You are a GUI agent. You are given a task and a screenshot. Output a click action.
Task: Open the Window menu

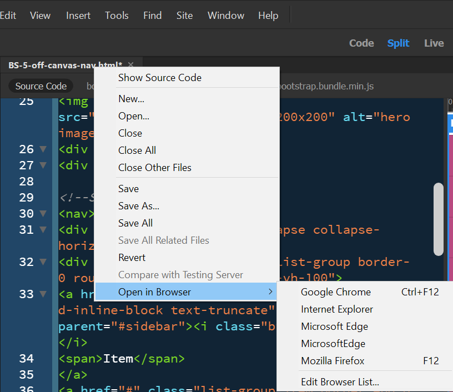(x=225, y=15)
